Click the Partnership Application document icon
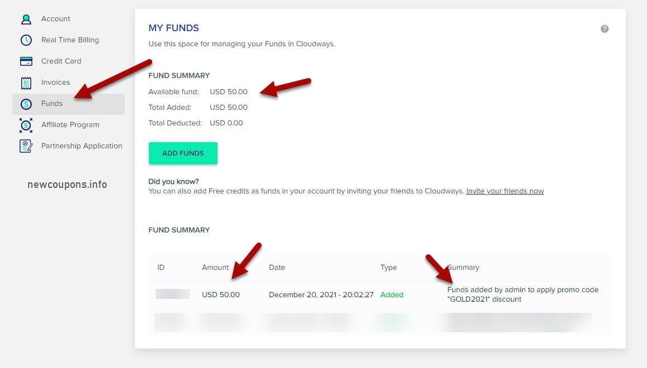Image resolution: width=647 pixels, height=368 pixels. 27,146
